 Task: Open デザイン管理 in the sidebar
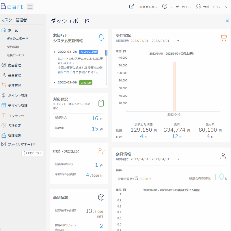click(x=18, y=105)
